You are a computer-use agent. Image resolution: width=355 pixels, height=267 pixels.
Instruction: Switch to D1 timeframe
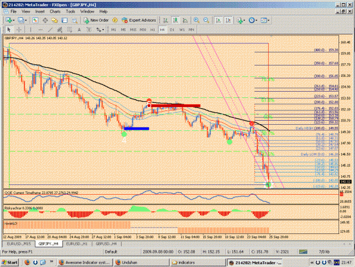click(x=172, y=30)
